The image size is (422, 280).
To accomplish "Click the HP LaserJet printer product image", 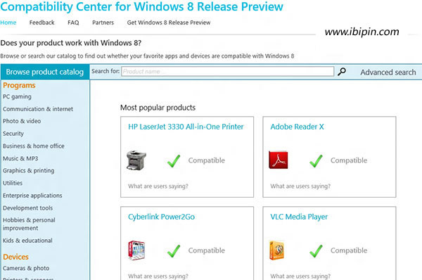I will pos(136,160).
